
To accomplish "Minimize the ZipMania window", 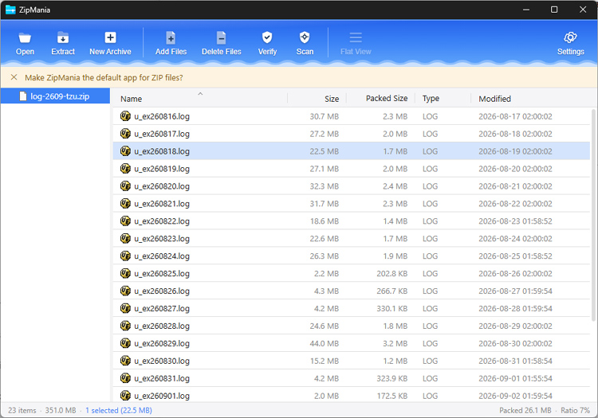I will coord(526,10).
